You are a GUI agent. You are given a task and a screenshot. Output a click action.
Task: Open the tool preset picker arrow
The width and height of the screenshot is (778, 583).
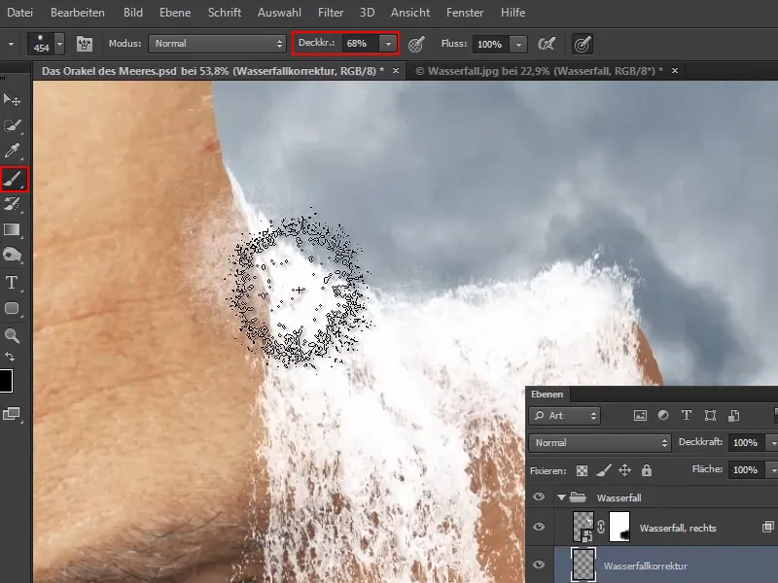tap(11, 44)
